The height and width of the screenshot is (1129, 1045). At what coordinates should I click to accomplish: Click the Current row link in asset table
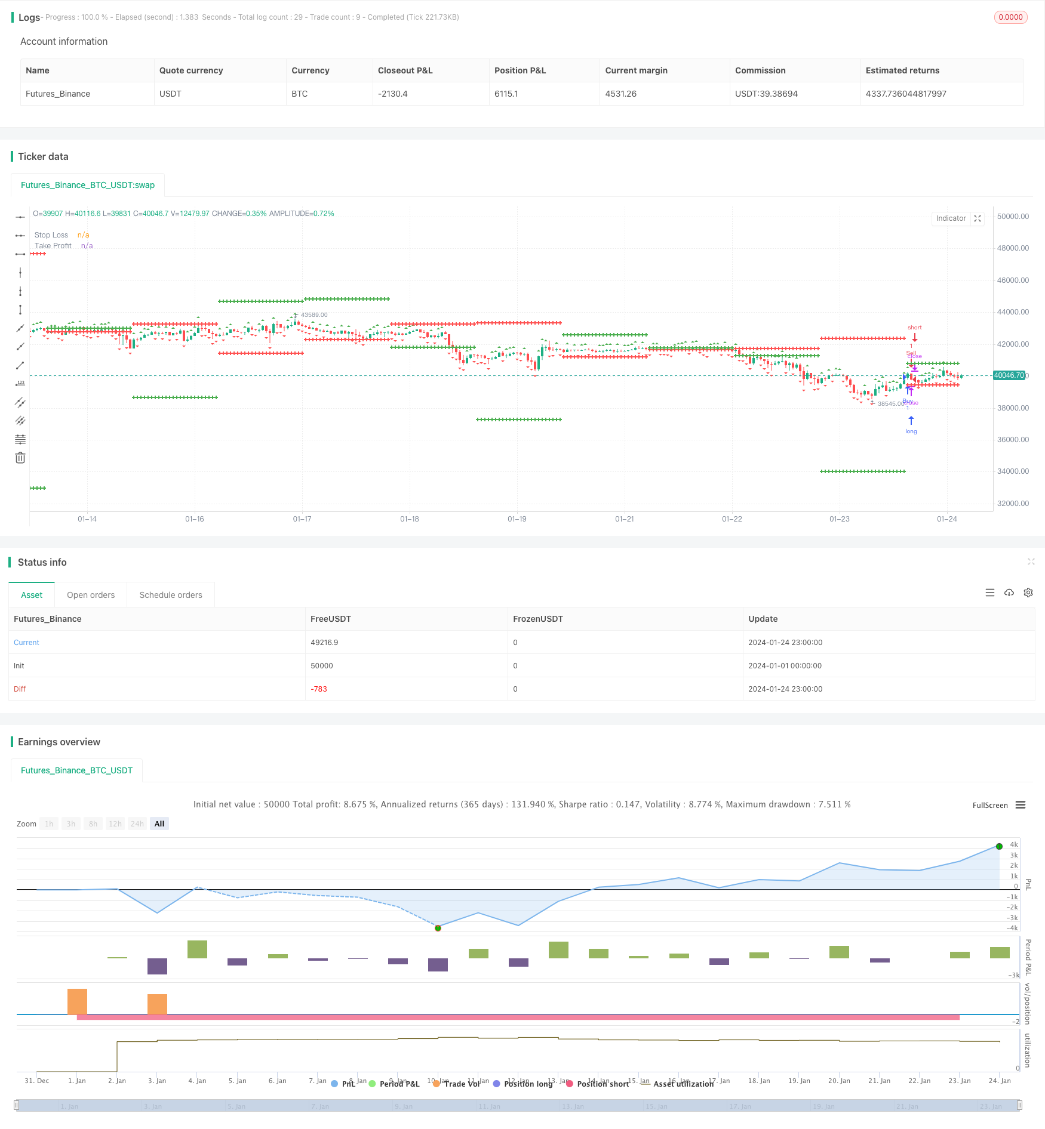coord(26,643)
